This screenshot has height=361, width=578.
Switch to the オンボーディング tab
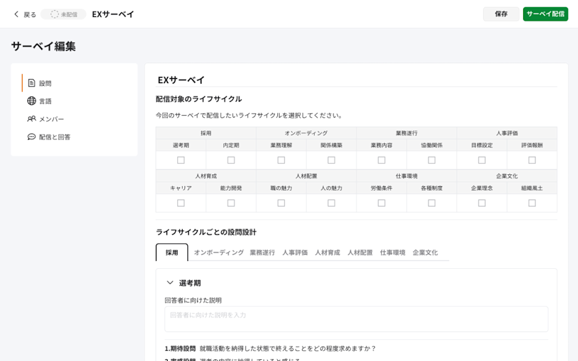click(218, 253)
